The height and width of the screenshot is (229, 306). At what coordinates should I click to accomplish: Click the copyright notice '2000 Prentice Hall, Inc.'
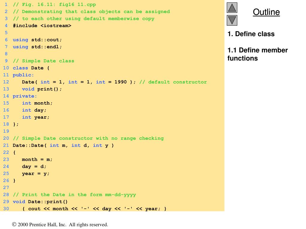click(x=42, y=225)
